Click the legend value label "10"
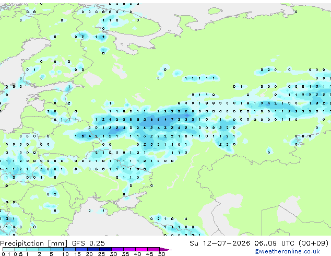The image size is (331, 256). [x=65, y=254]
